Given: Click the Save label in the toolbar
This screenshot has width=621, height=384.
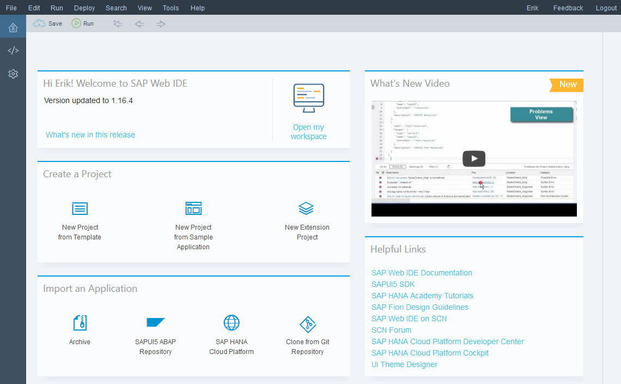Looking at the screenshot, I should pos(55,24).
